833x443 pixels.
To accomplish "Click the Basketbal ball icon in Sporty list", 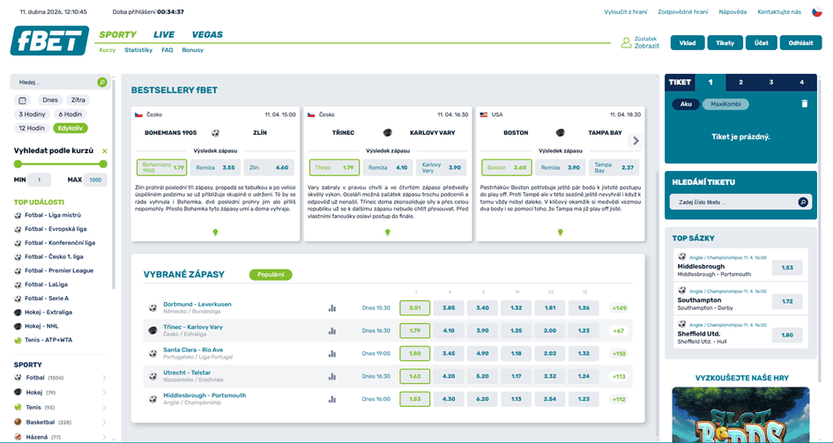I will click(18, 423).
